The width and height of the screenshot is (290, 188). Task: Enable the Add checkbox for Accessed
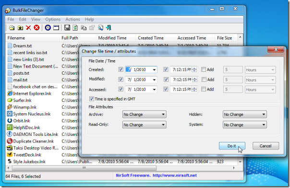(204, 89)
